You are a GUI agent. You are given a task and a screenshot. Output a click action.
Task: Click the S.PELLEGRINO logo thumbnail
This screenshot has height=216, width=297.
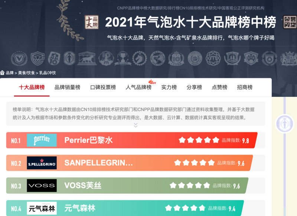pos(42,162)
